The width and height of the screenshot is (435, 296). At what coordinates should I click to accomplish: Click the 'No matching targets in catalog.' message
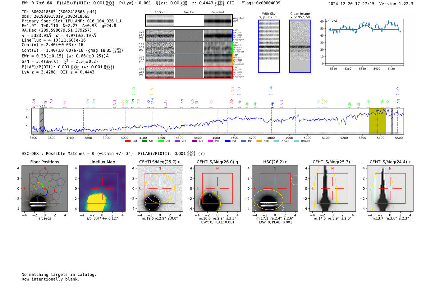point(59,275)
